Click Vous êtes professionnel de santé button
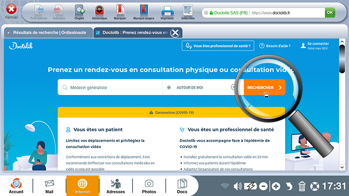The image size is (349, 196). (218, 46)
